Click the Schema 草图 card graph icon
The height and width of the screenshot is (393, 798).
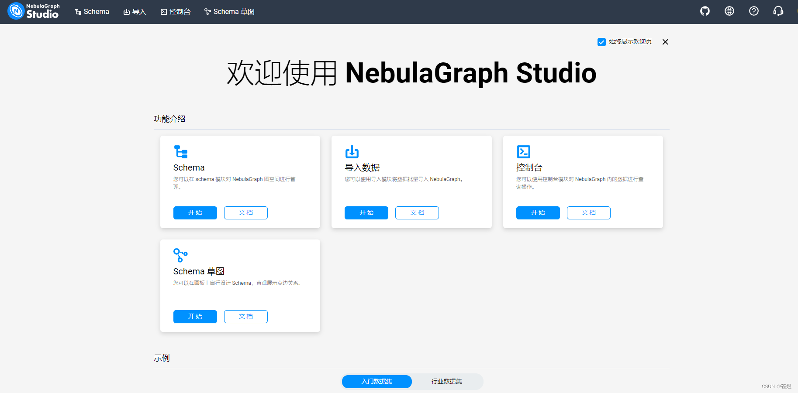181,255
